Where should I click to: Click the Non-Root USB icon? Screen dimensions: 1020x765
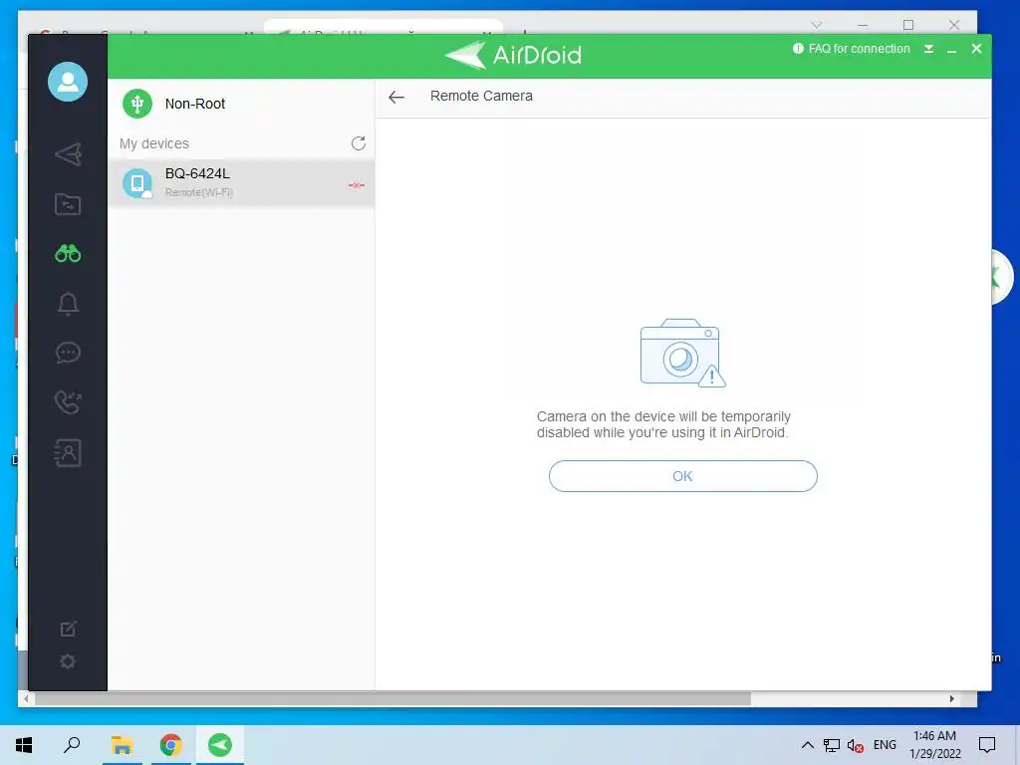(137, 104)
